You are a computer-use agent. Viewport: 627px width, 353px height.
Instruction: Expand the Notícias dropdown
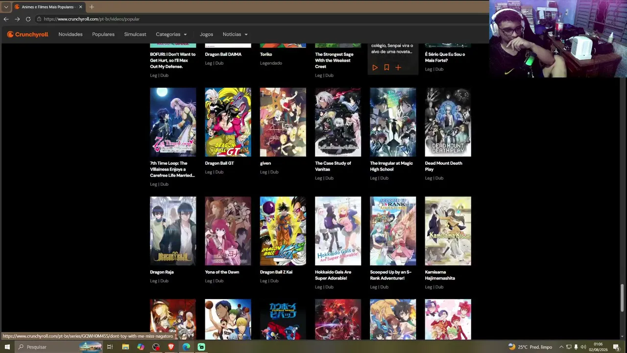click(x=235, y=34)
